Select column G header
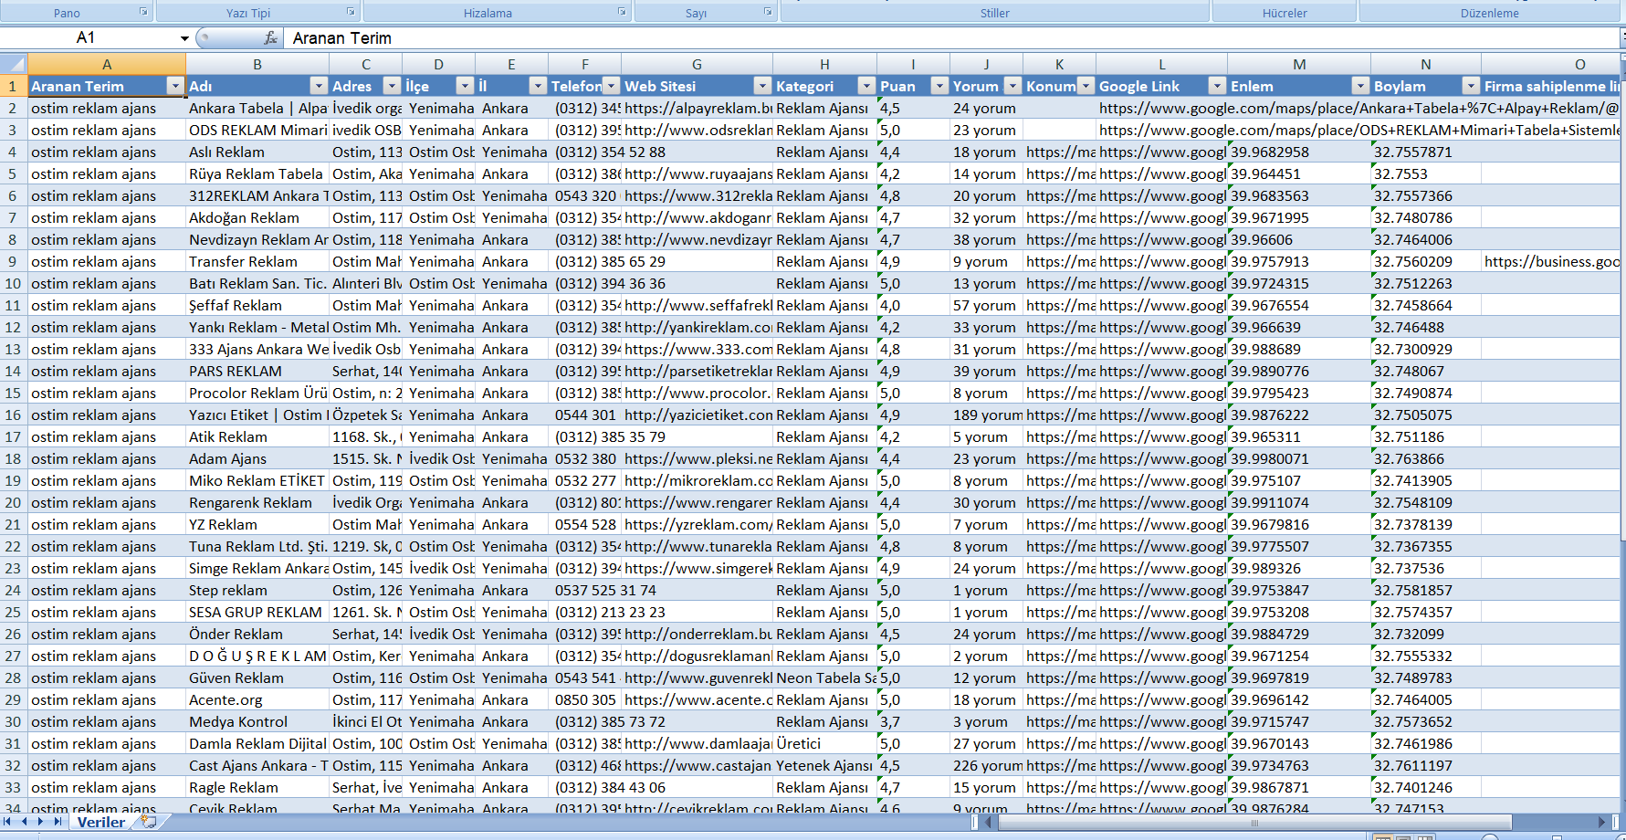Image resolution: width=1626 pixels, height=840 pixels. pos(697,64)
